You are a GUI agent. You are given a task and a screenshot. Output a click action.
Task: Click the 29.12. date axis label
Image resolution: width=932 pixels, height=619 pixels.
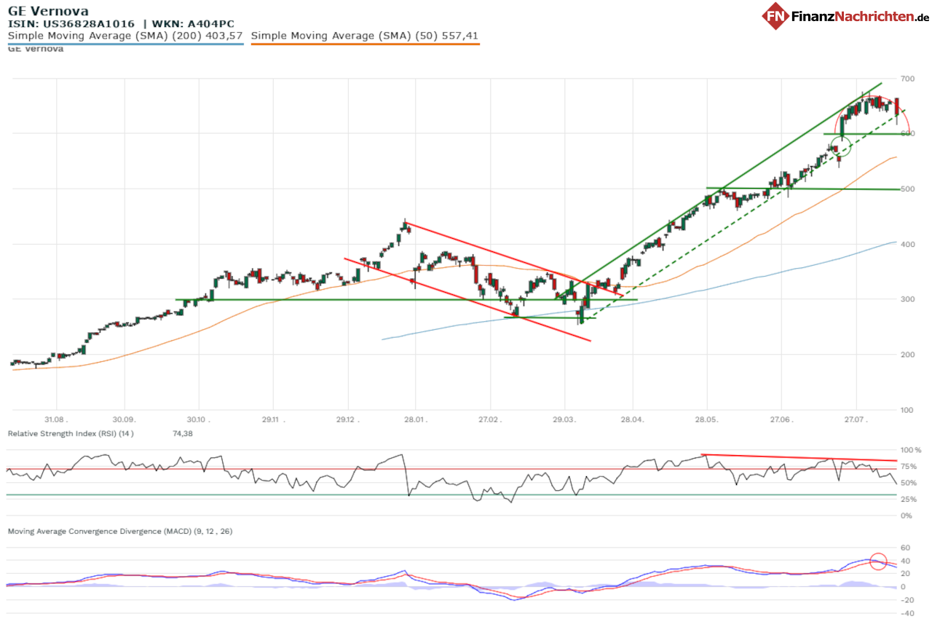pyautogui.click(x=347, y=420)
